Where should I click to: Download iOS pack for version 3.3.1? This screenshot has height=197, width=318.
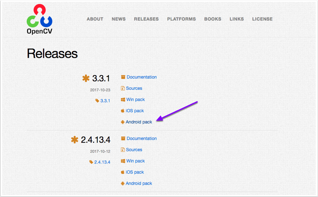pyautogui.click(x=135, y=111)
